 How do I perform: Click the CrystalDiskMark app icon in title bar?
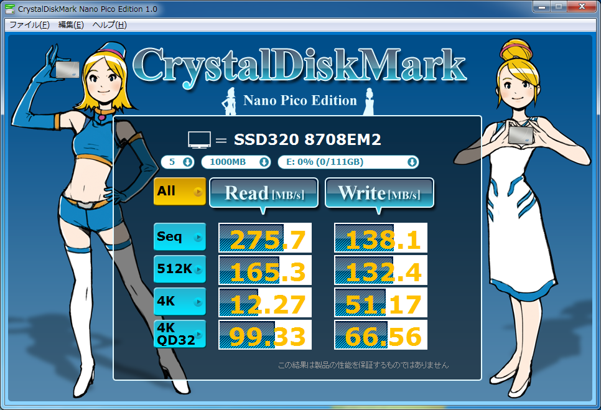10,9
